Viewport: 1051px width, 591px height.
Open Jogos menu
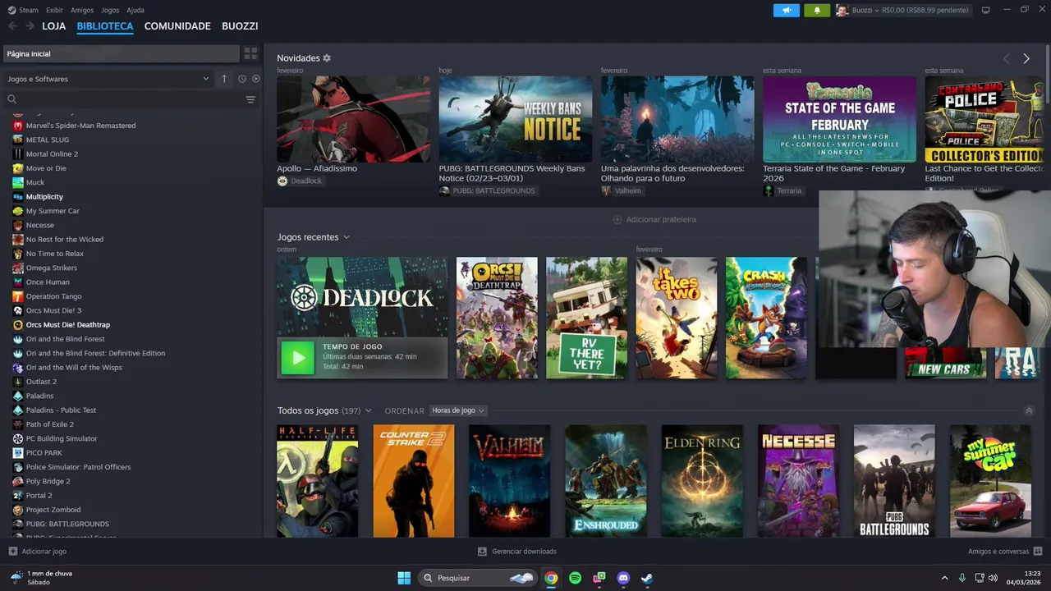110,10
